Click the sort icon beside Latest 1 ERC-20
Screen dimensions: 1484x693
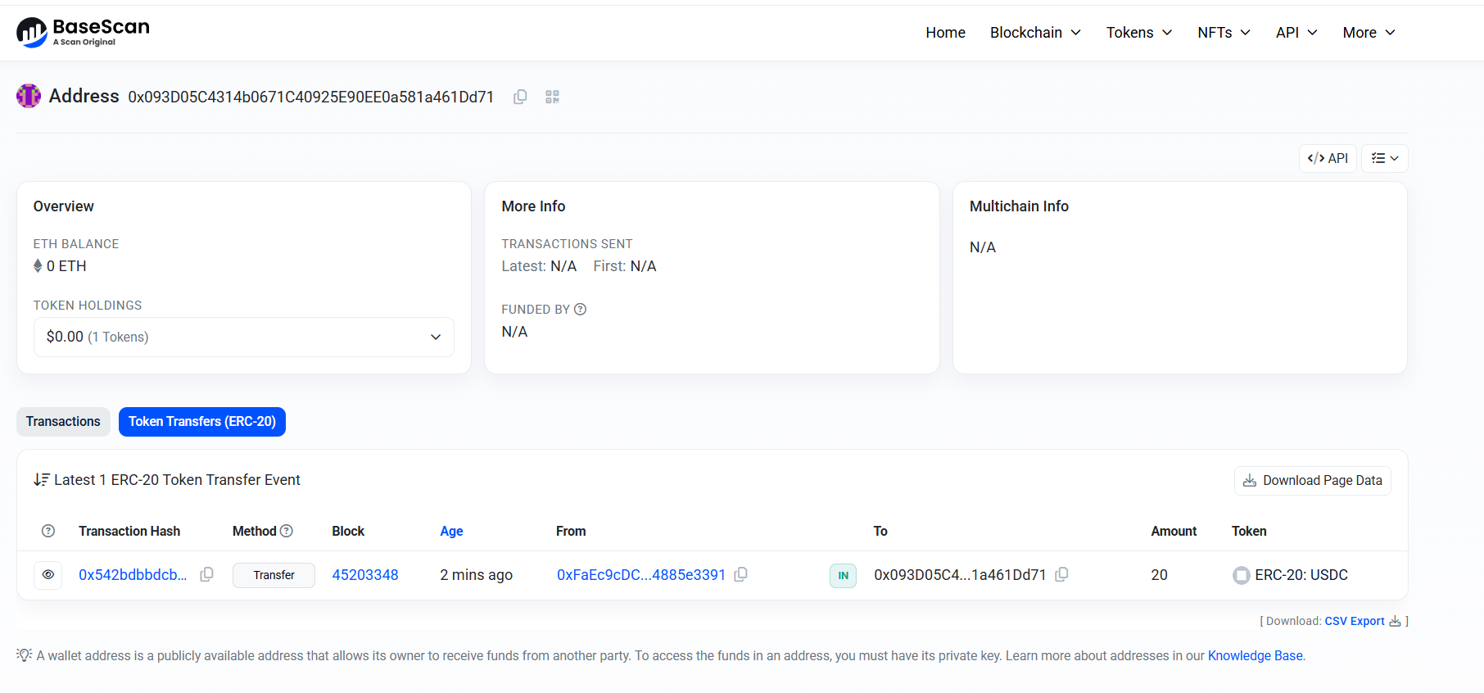(42, 480)
